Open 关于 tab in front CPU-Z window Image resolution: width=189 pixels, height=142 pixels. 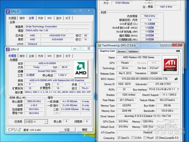pyautogui.click(x=68, y=56)
